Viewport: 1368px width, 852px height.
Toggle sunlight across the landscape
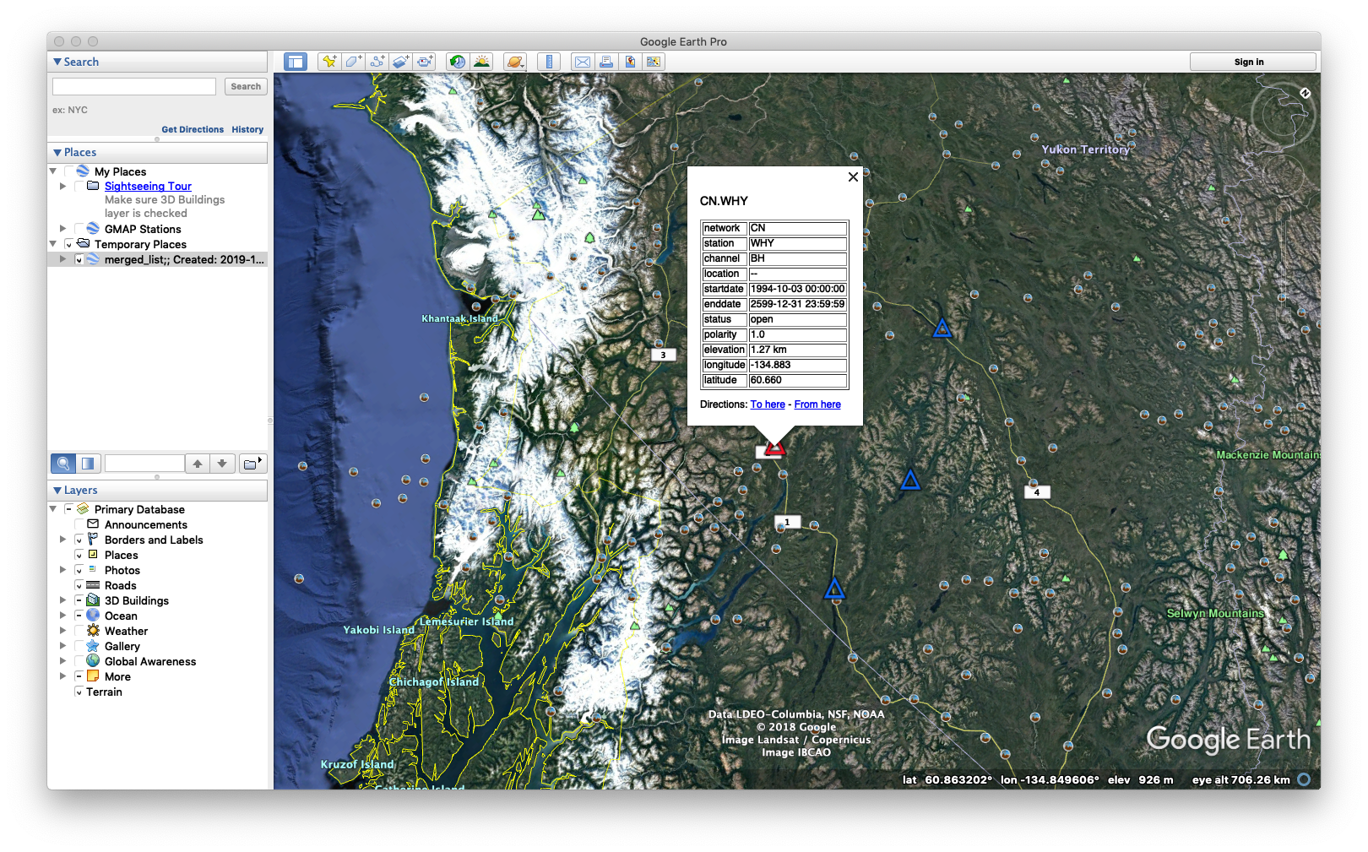pos(482,62)
